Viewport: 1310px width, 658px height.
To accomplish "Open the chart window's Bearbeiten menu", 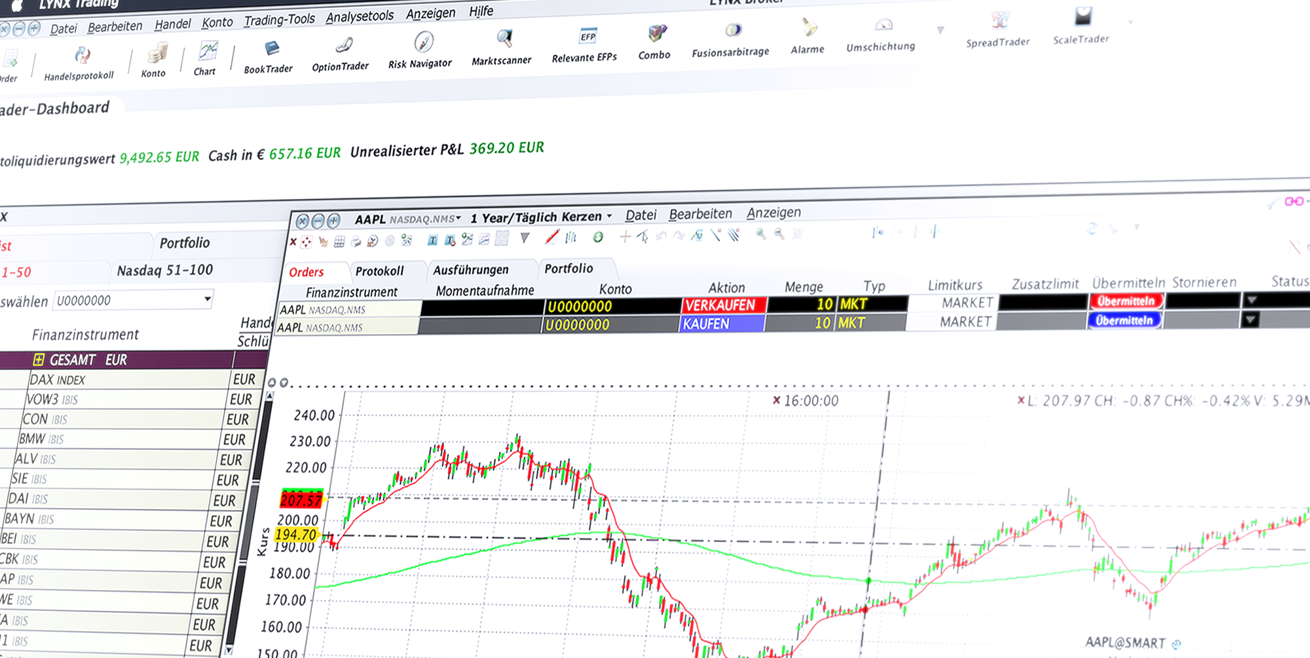I will coord(701,214).
